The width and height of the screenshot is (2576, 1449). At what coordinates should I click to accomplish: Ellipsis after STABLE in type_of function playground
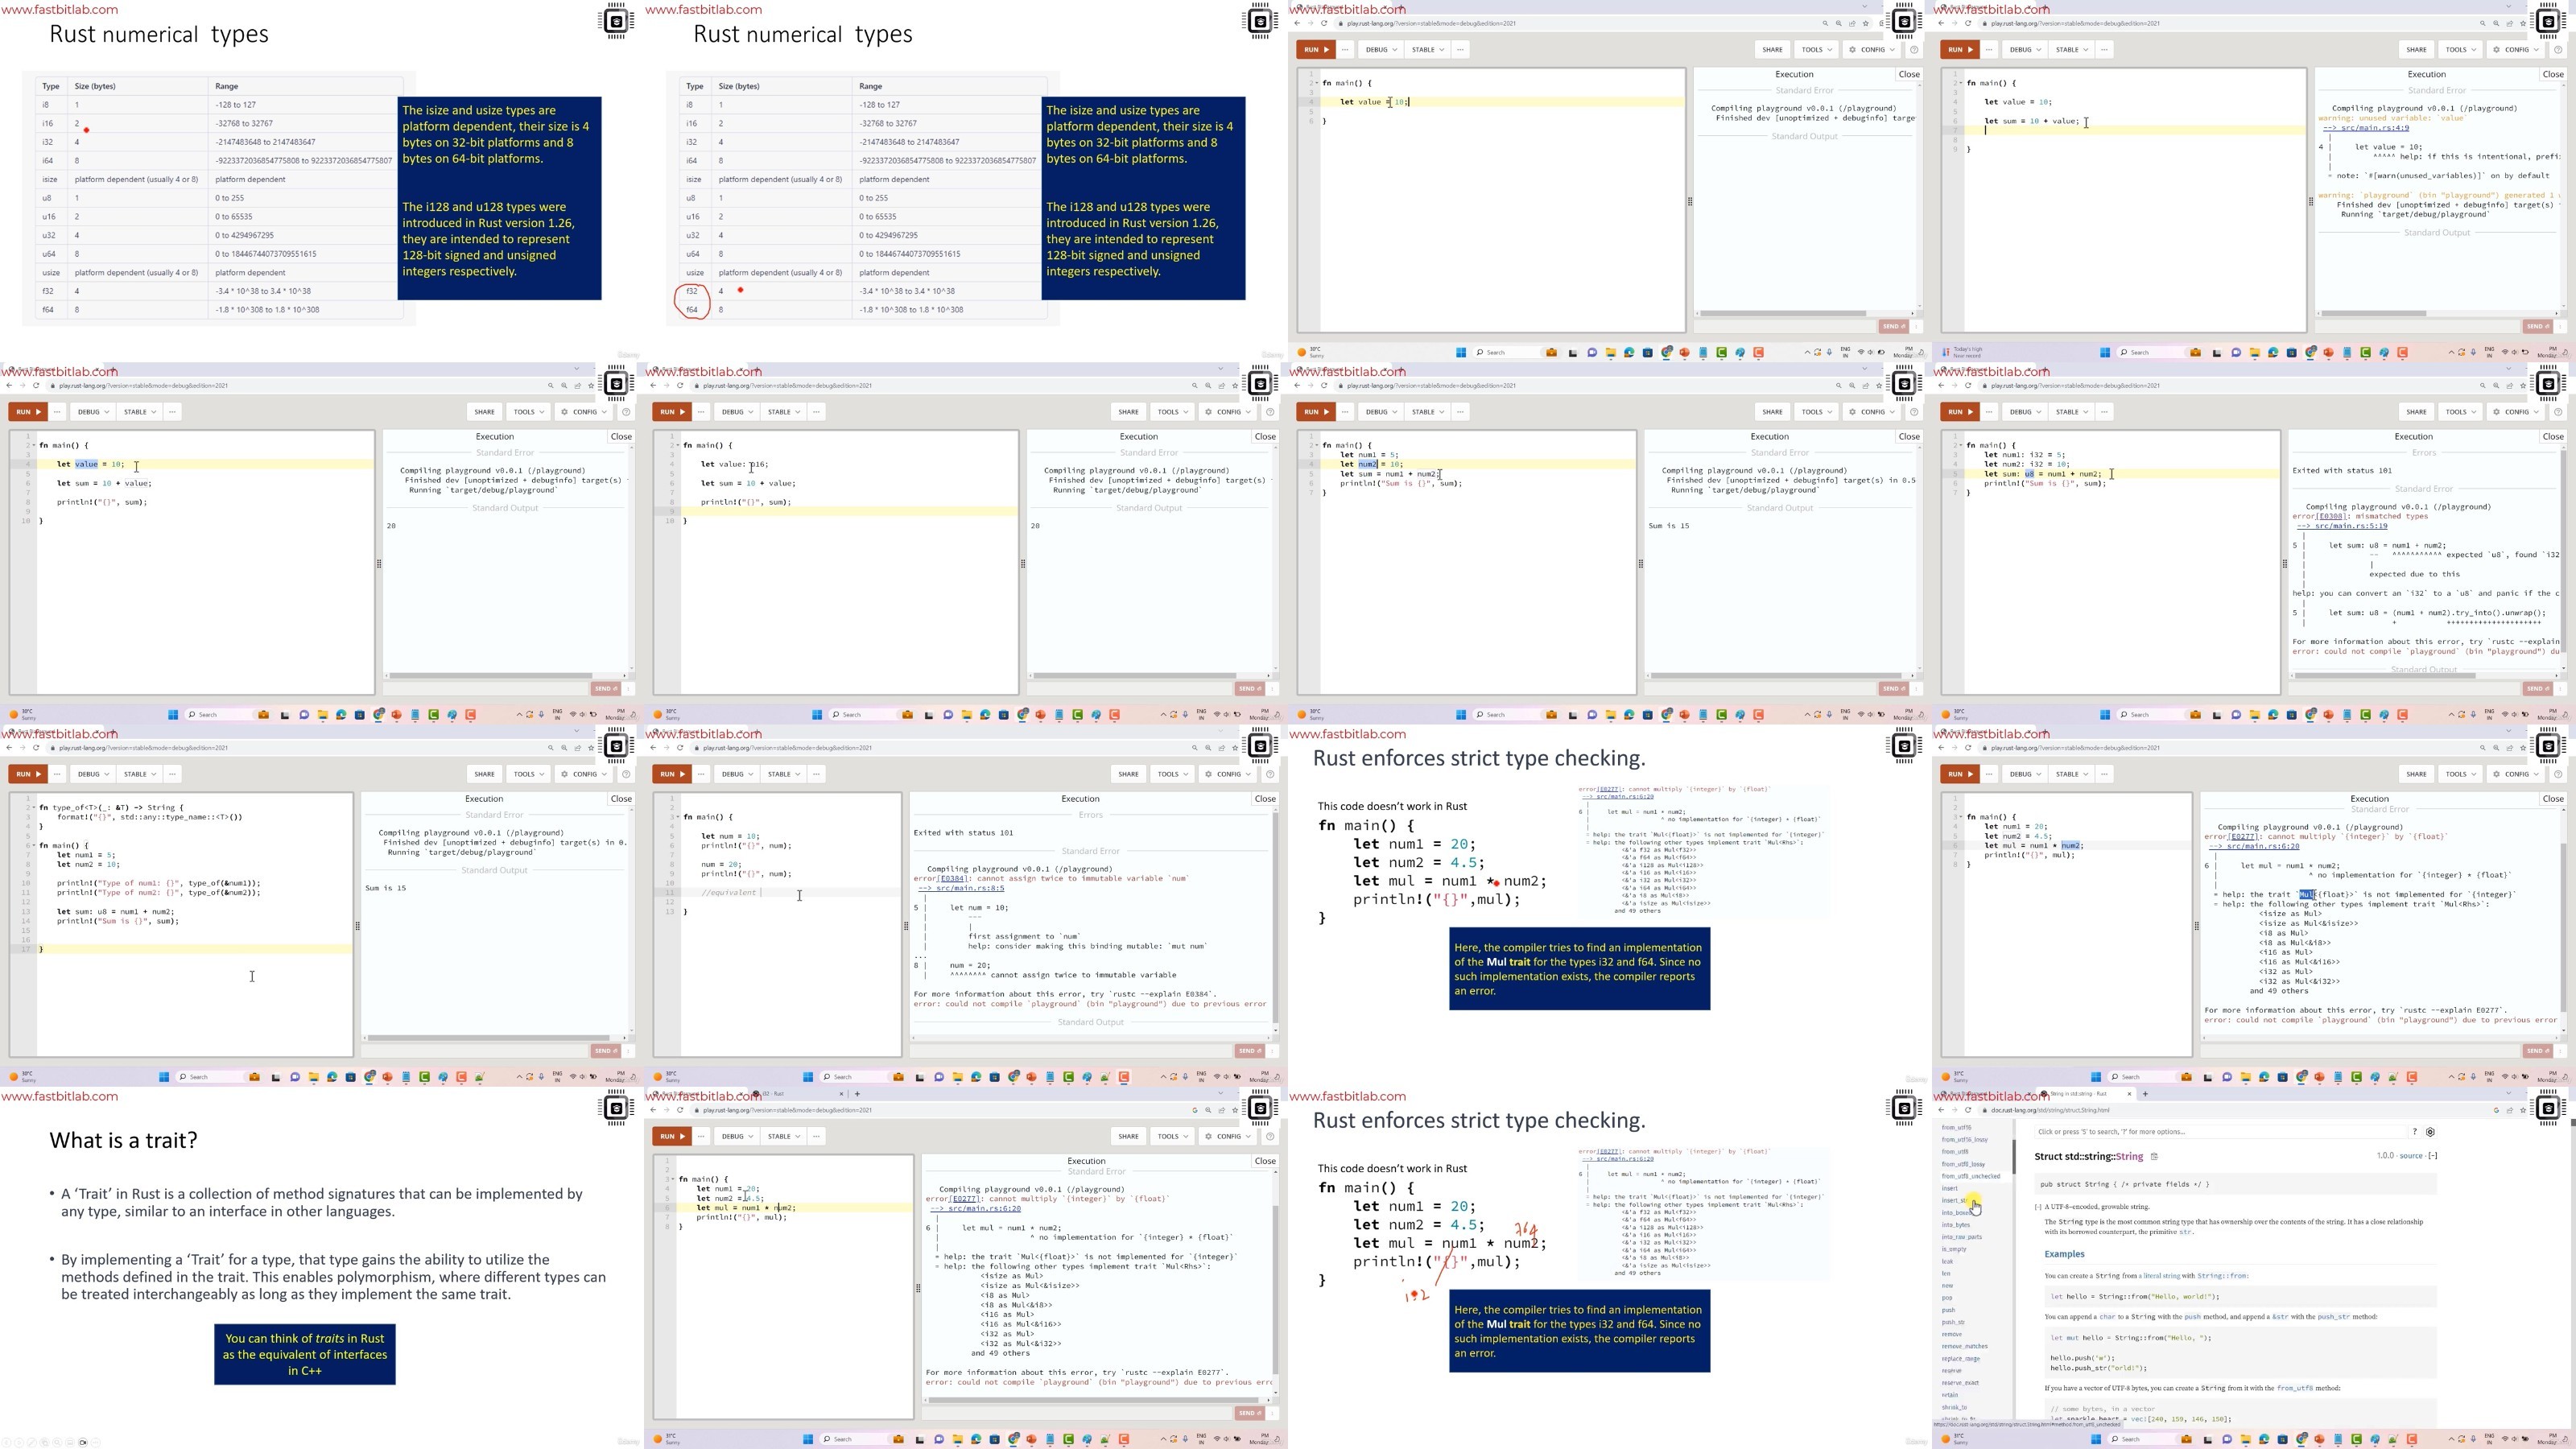click(172, 774)
